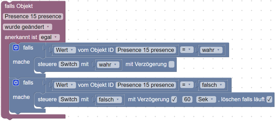Open gear settings of first falls block
This screenshot has width=276, height=121.
[16, 48]
